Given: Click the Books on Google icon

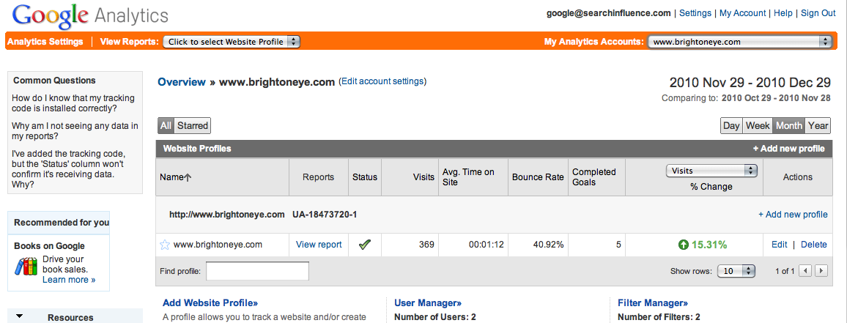Looking at the screenshot, I should click(x=26, y=267).
